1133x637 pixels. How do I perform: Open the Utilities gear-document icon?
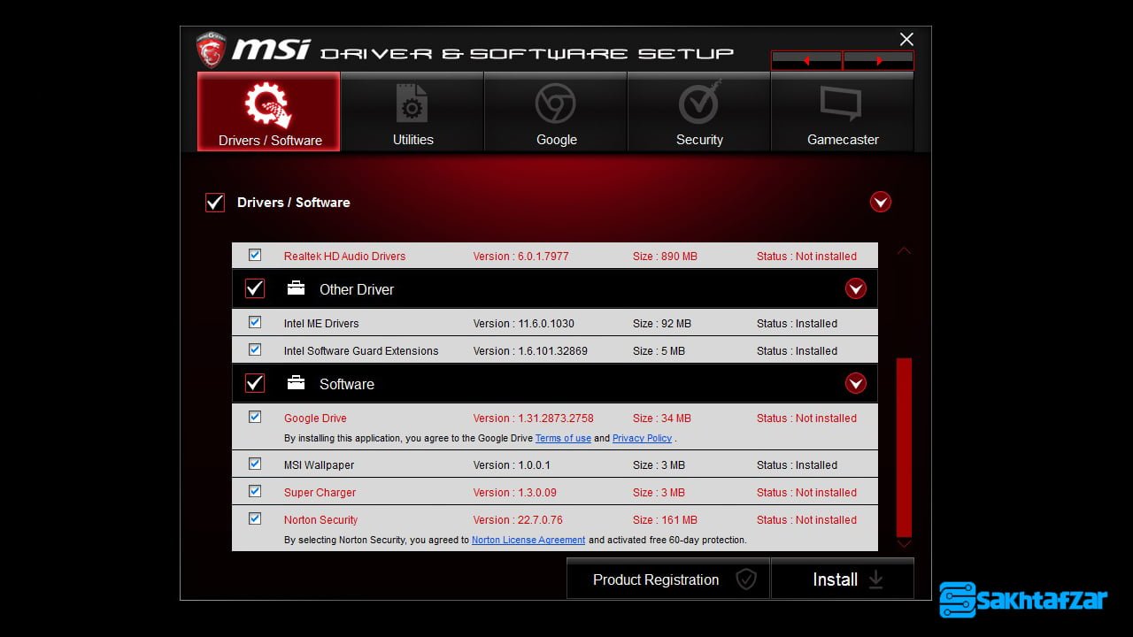(x=412, y=104)
